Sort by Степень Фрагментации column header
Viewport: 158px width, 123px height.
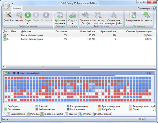(x=139, y=31)
